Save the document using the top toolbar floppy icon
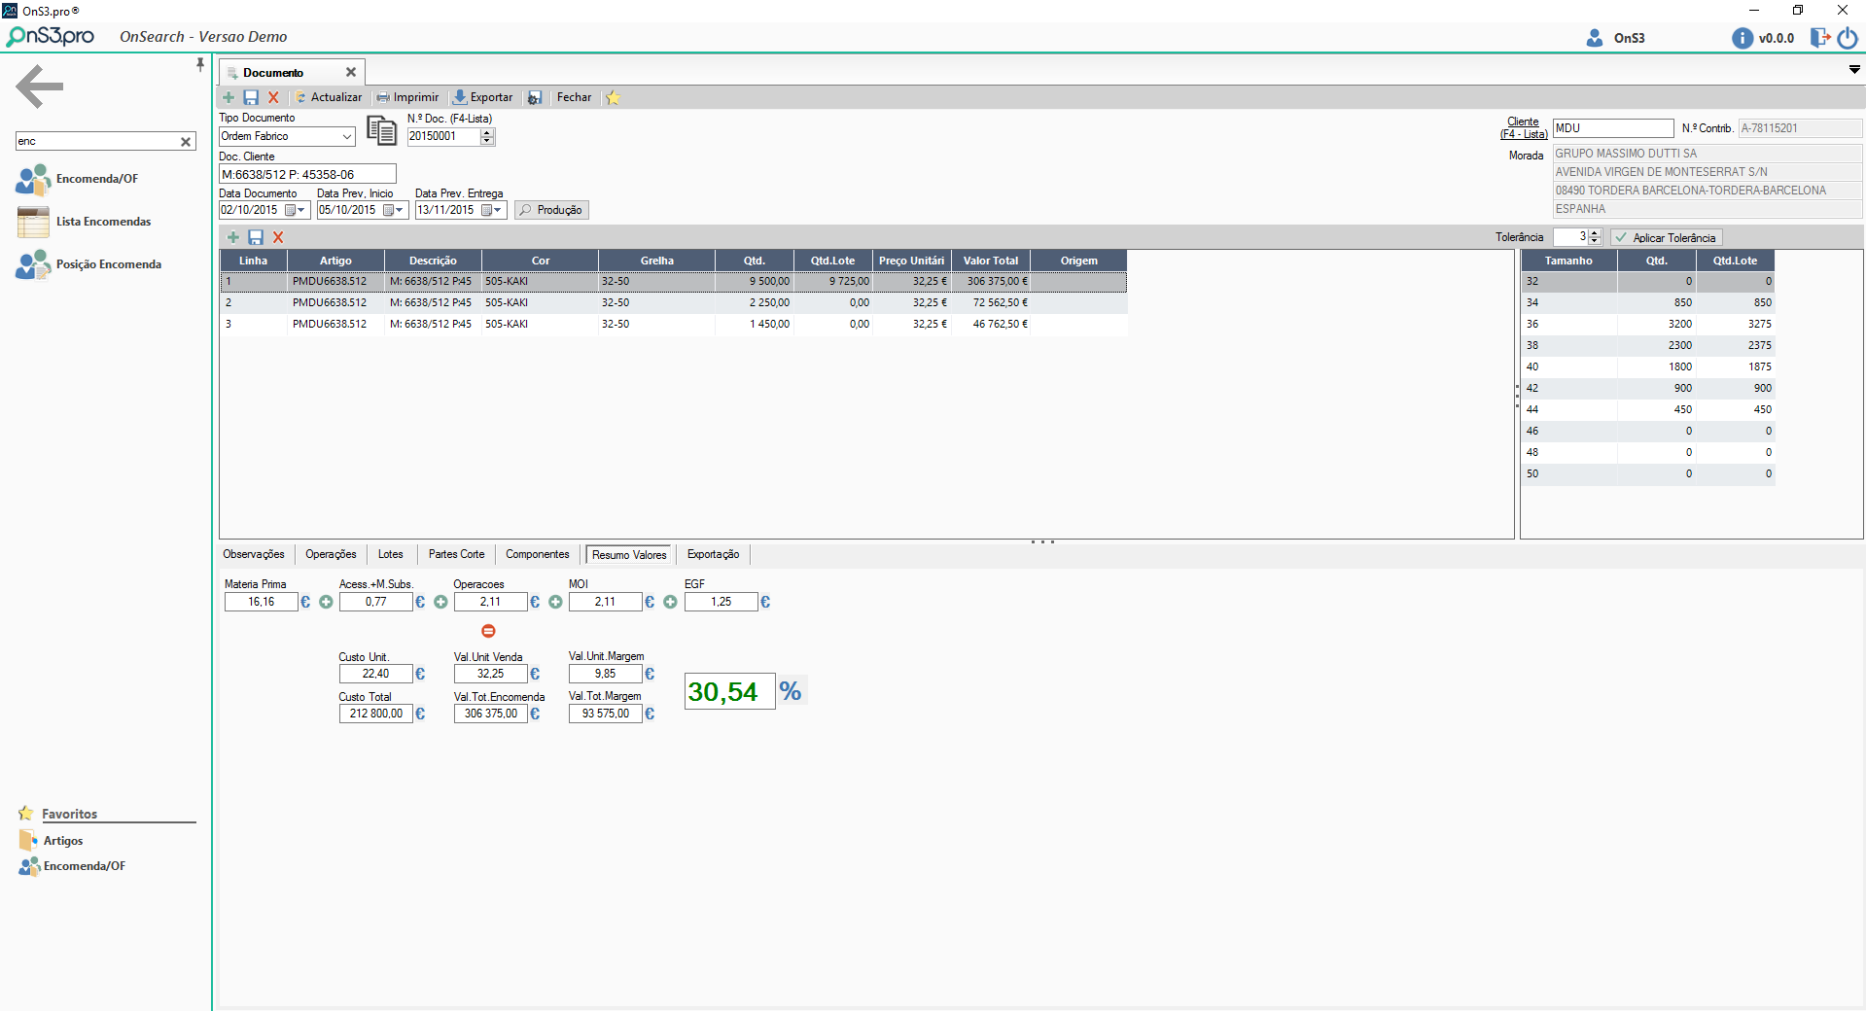This screenshot has height=1011, width=1866. pyautogui.click(x=251, y=97)
